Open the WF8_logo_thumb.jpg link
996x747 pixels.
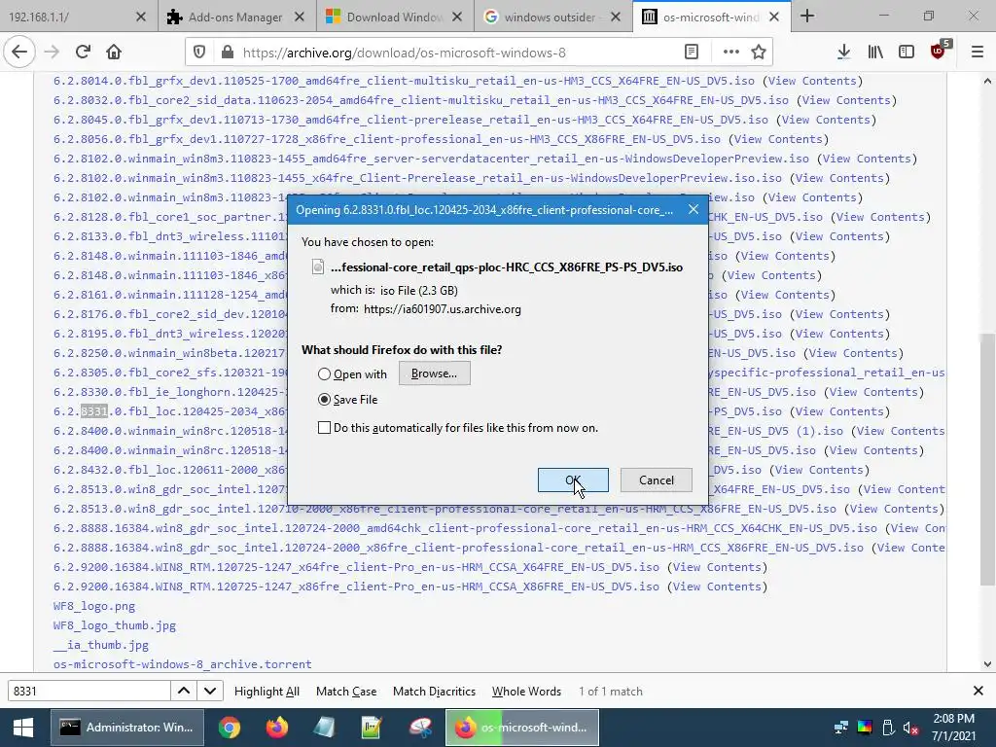(115, 625)
